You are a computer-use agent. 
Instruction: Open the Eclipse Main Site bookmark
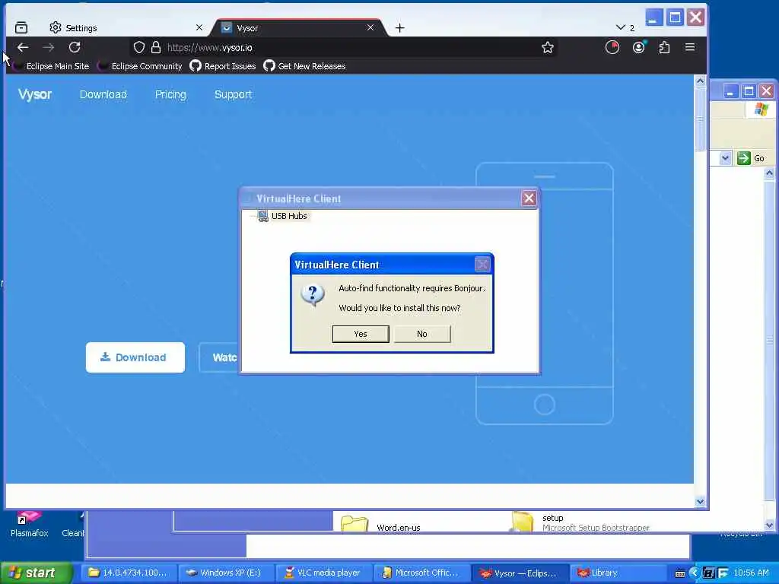[x=51, y=66]
